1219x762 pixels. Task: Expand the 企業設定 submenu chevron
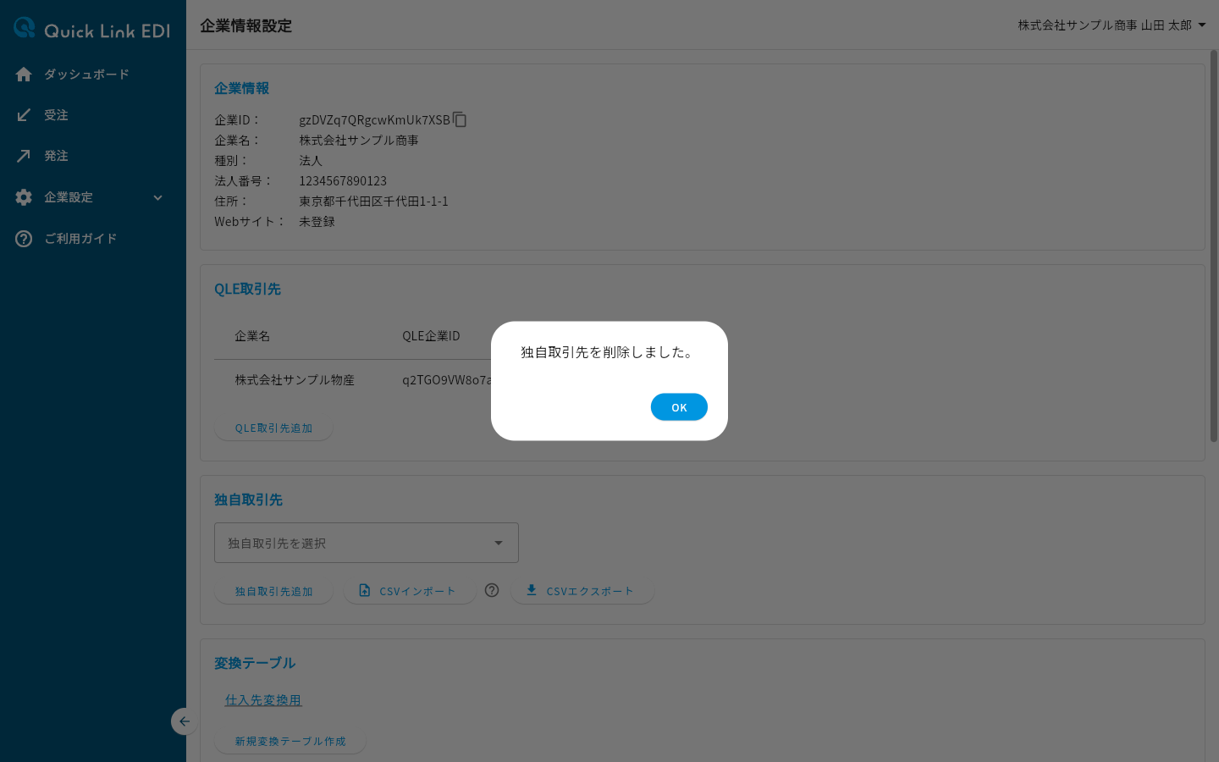[x=157, y=198]
